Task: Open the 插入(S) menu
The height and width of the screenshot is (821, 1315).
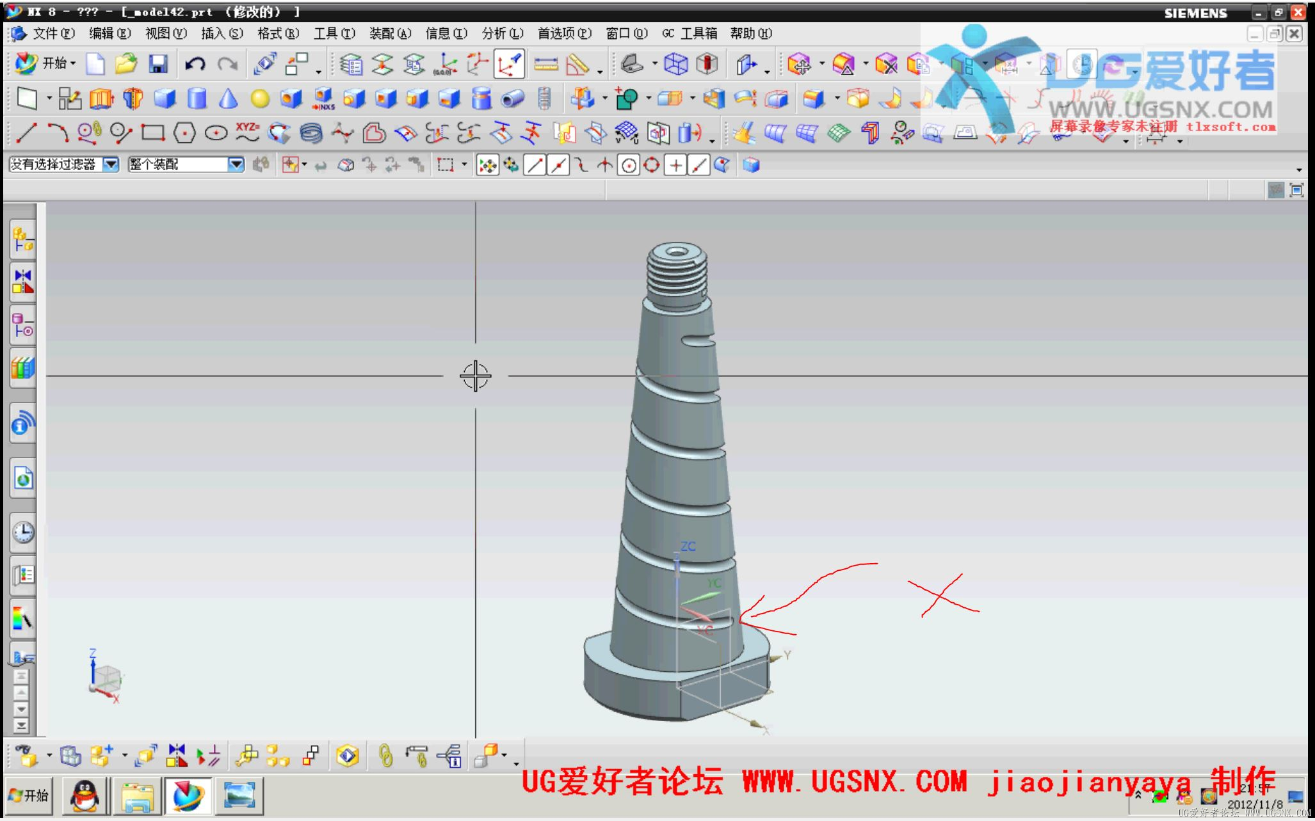Action: [222, 33]
